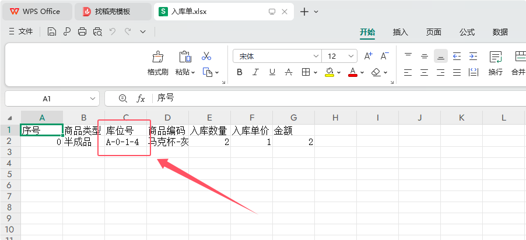Switch to the WPS Office tab

coord(37,12)
